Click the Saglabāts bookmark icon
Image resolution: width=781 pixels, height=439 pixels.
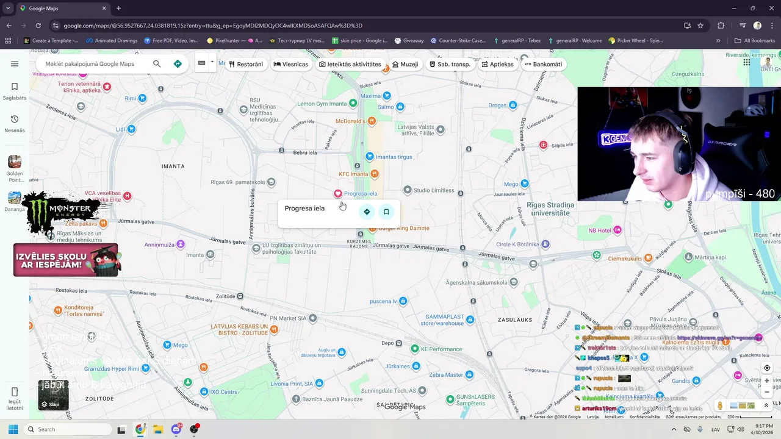15,87
